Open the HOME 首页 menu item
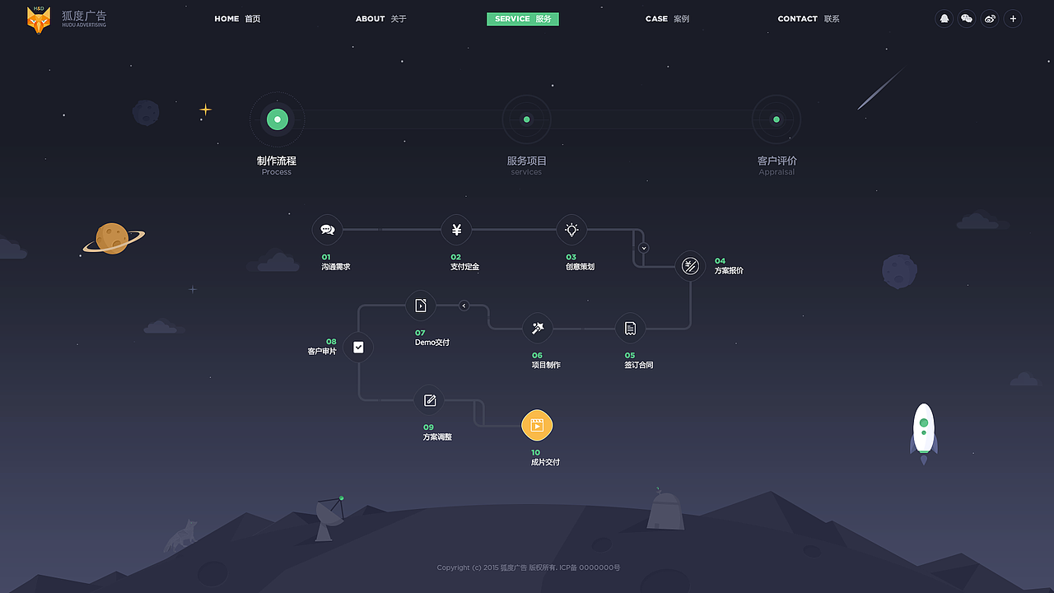Viewport: 1054px width, 593px height. [237, 19]
